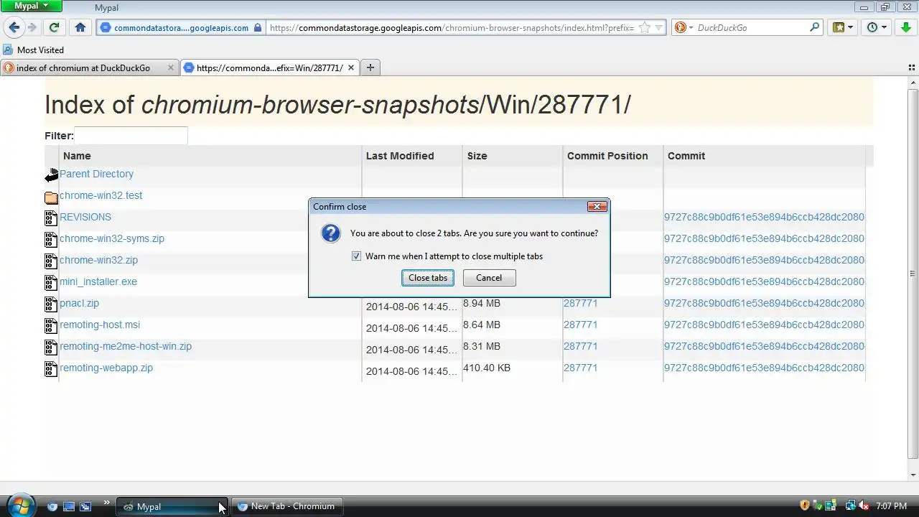Close the Confirm close dialog with X
Image resolution: width=919 pixels, height=517 pixels.
tap(597, 206)
